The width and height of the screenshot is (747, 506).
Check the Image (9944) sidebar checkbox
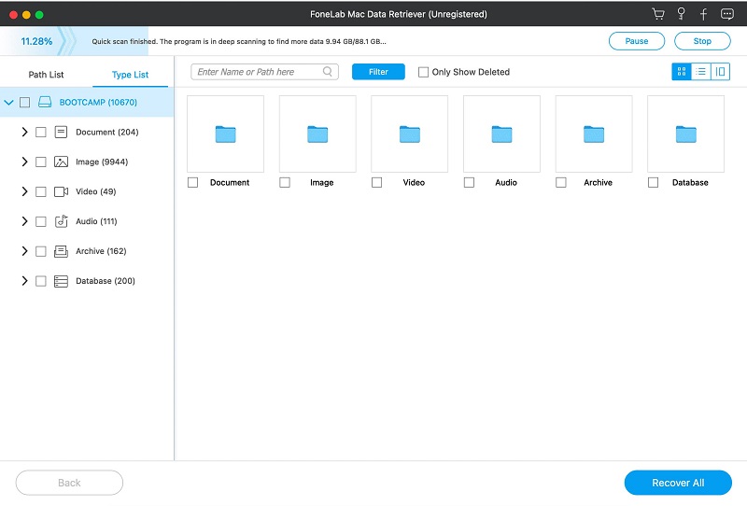[x=41, y=162]
